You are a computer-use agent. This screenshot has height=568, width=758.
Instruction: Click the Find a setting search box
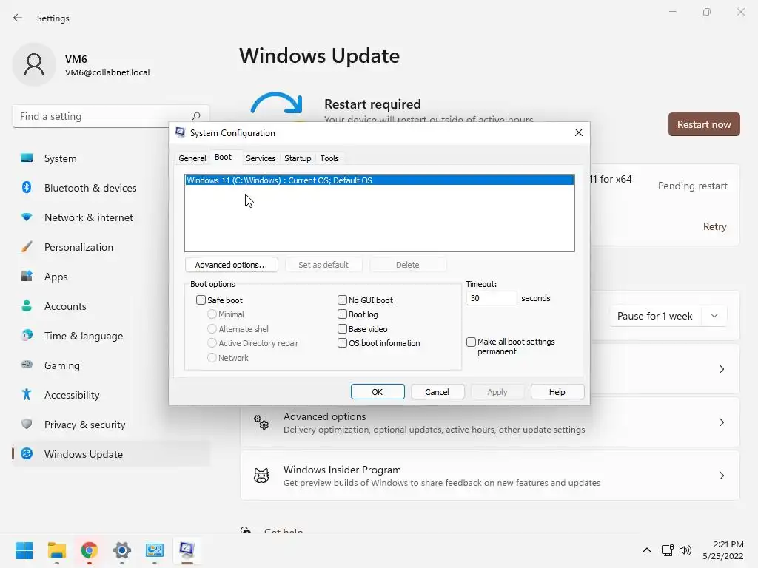point(111,116)
